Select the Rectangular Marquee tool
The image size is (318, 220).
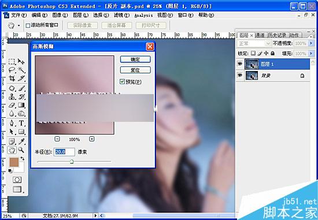coord(12,61)
